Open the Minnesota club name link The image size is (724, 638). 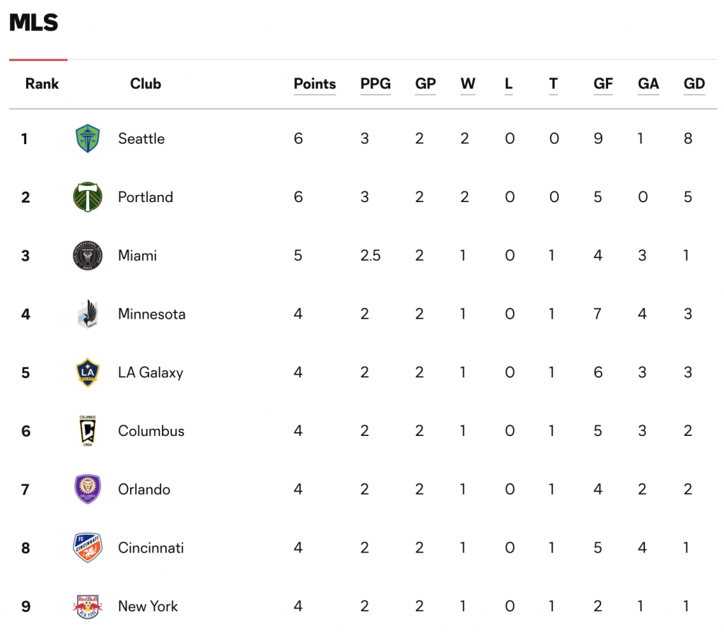point(151,314)
